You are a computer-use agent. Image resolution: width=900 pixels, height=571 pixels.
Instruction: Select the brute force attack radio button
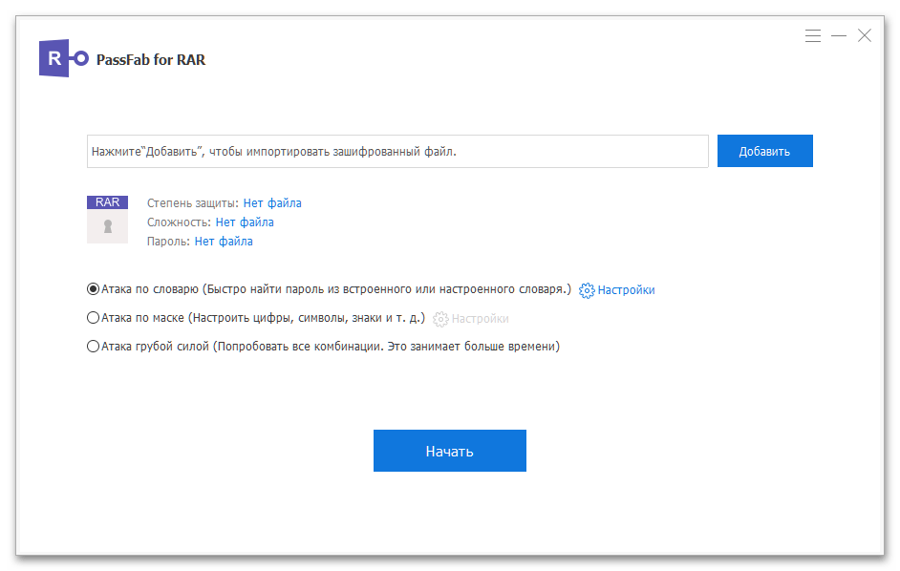93,346
